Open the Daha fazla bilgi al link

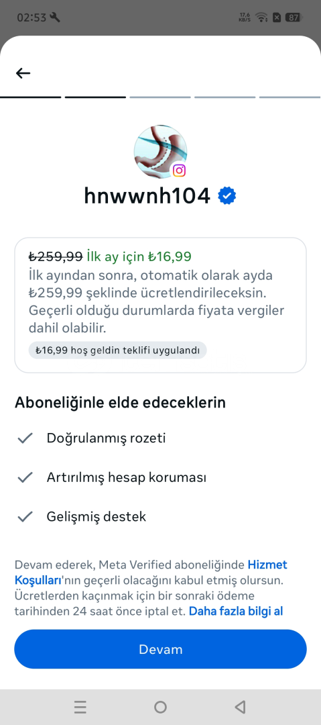(x=235, y=612)
